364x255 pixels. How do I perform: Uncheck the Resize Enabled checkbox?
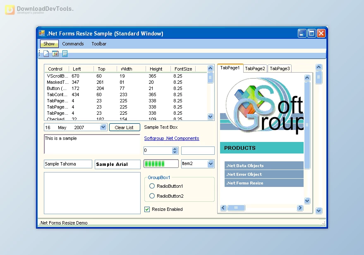(x=147, y=209)
